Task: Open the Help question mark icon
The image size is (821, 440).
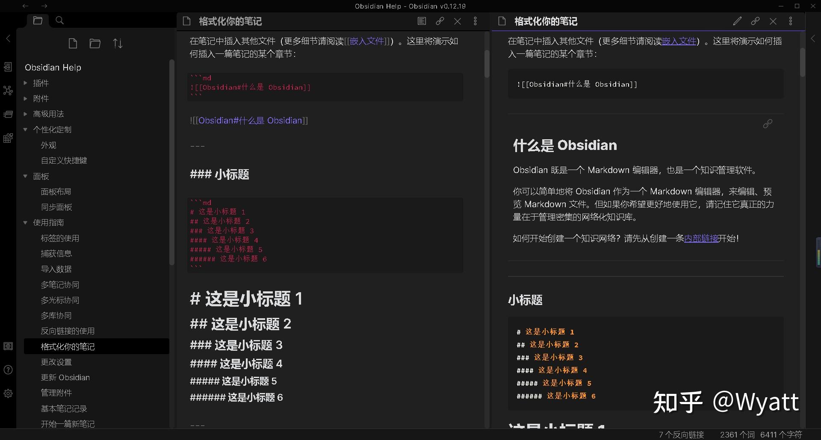Action: pos(8,370)
